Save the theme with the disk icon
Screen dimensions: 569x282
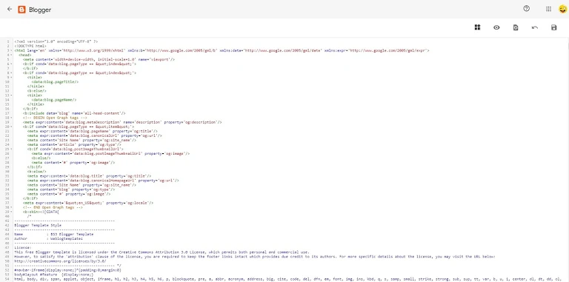(x=553, y=27)
